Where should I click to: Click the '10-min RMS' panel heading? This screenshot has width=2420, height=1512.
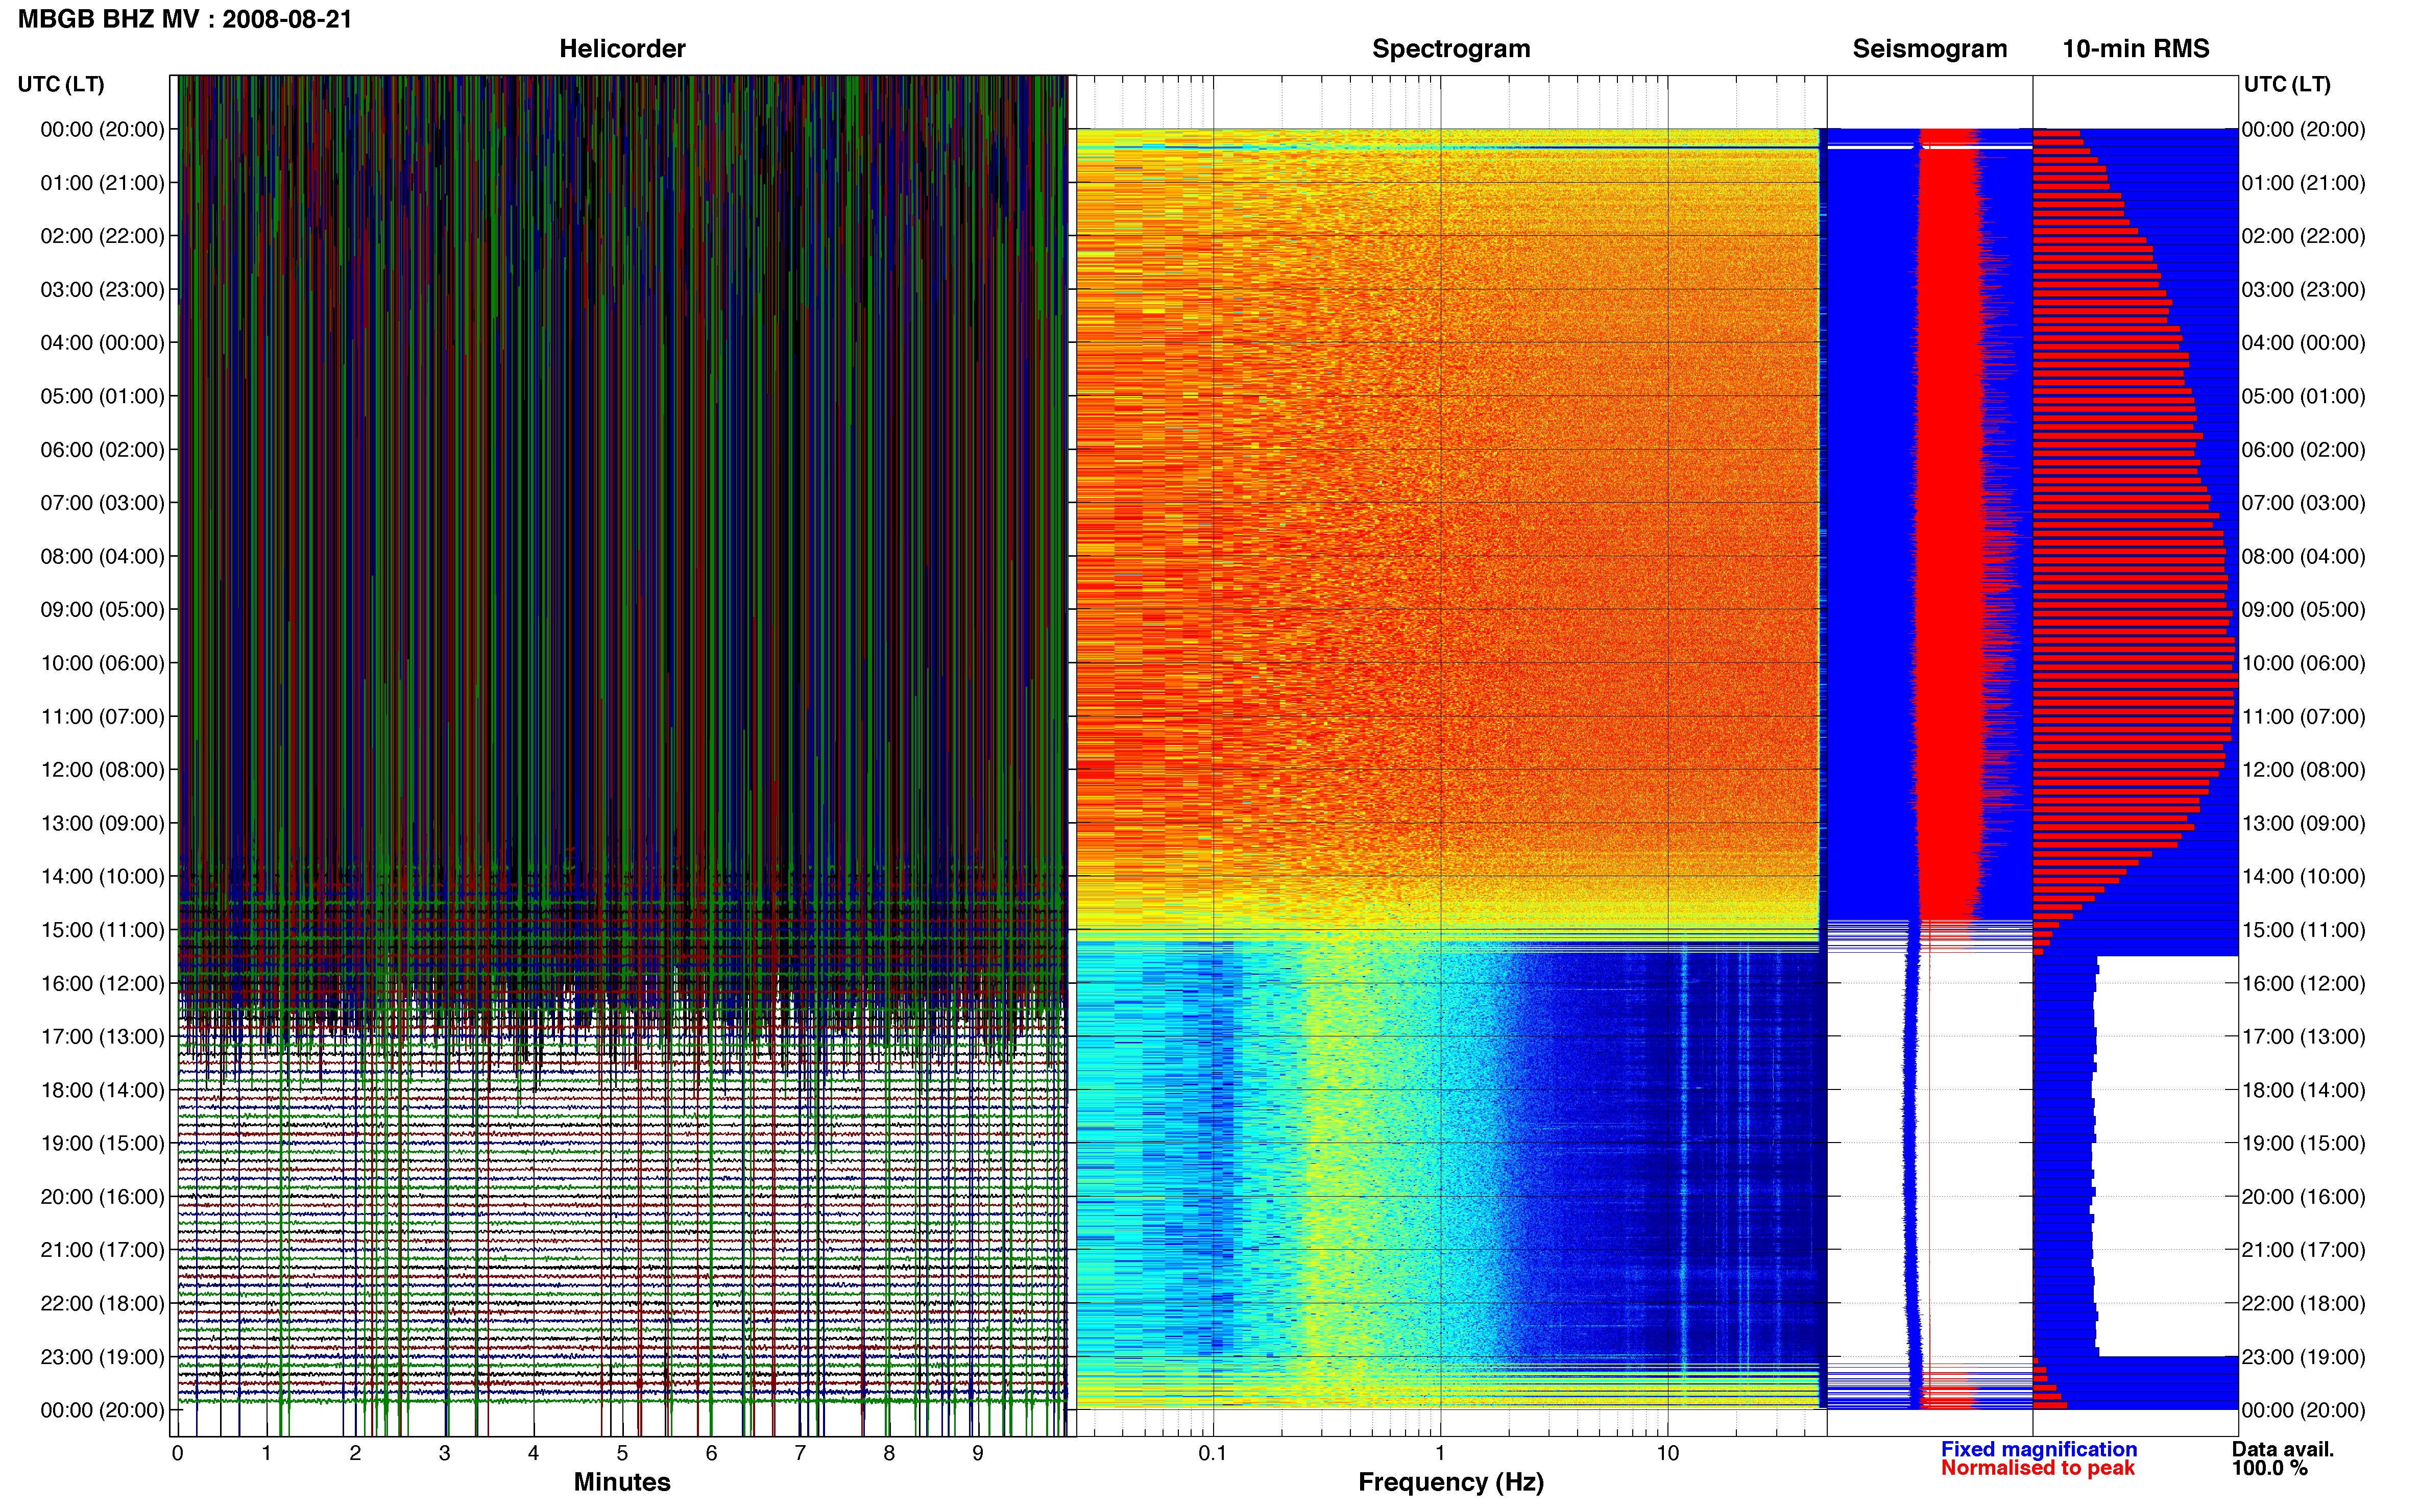coord(2136,49)
